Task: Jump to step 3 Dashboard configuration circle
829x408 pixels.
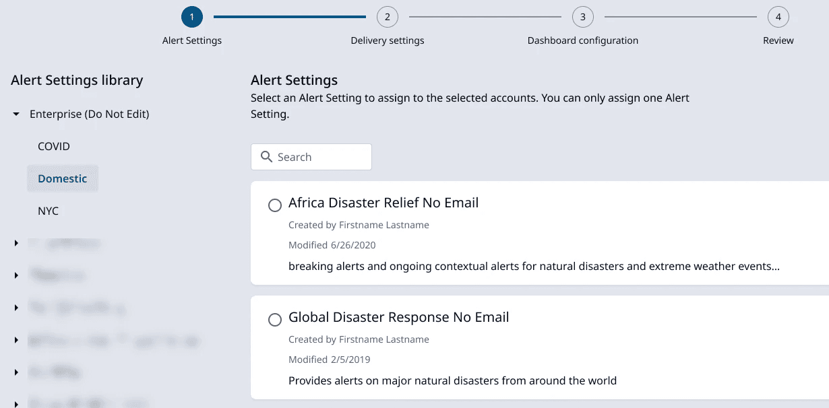Action: 583,17
